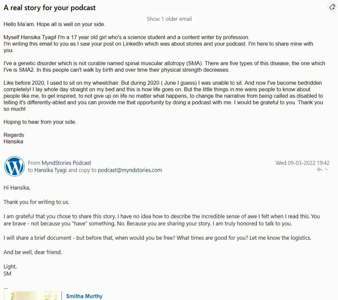Click the "Regards" sign-off text
Screen dimensions: 338x300
pos(14,135)
